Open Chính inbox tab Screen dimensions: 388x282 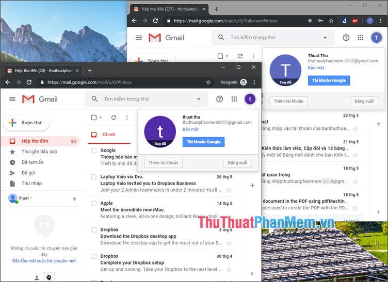[x=109, y=135]
